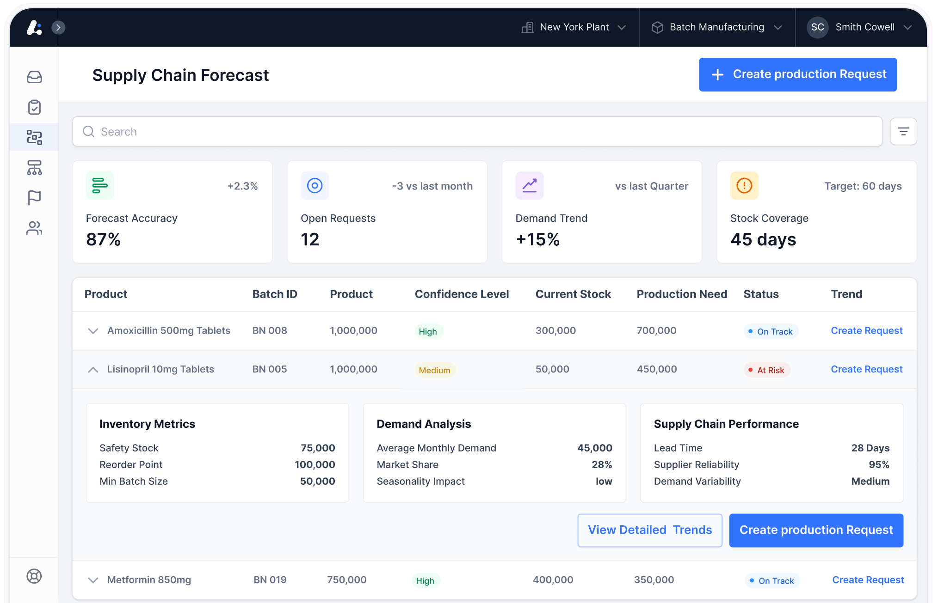Open the Batch Manufacturing dropdown
This screenshot has height=603, width=938.
(717, 27)
